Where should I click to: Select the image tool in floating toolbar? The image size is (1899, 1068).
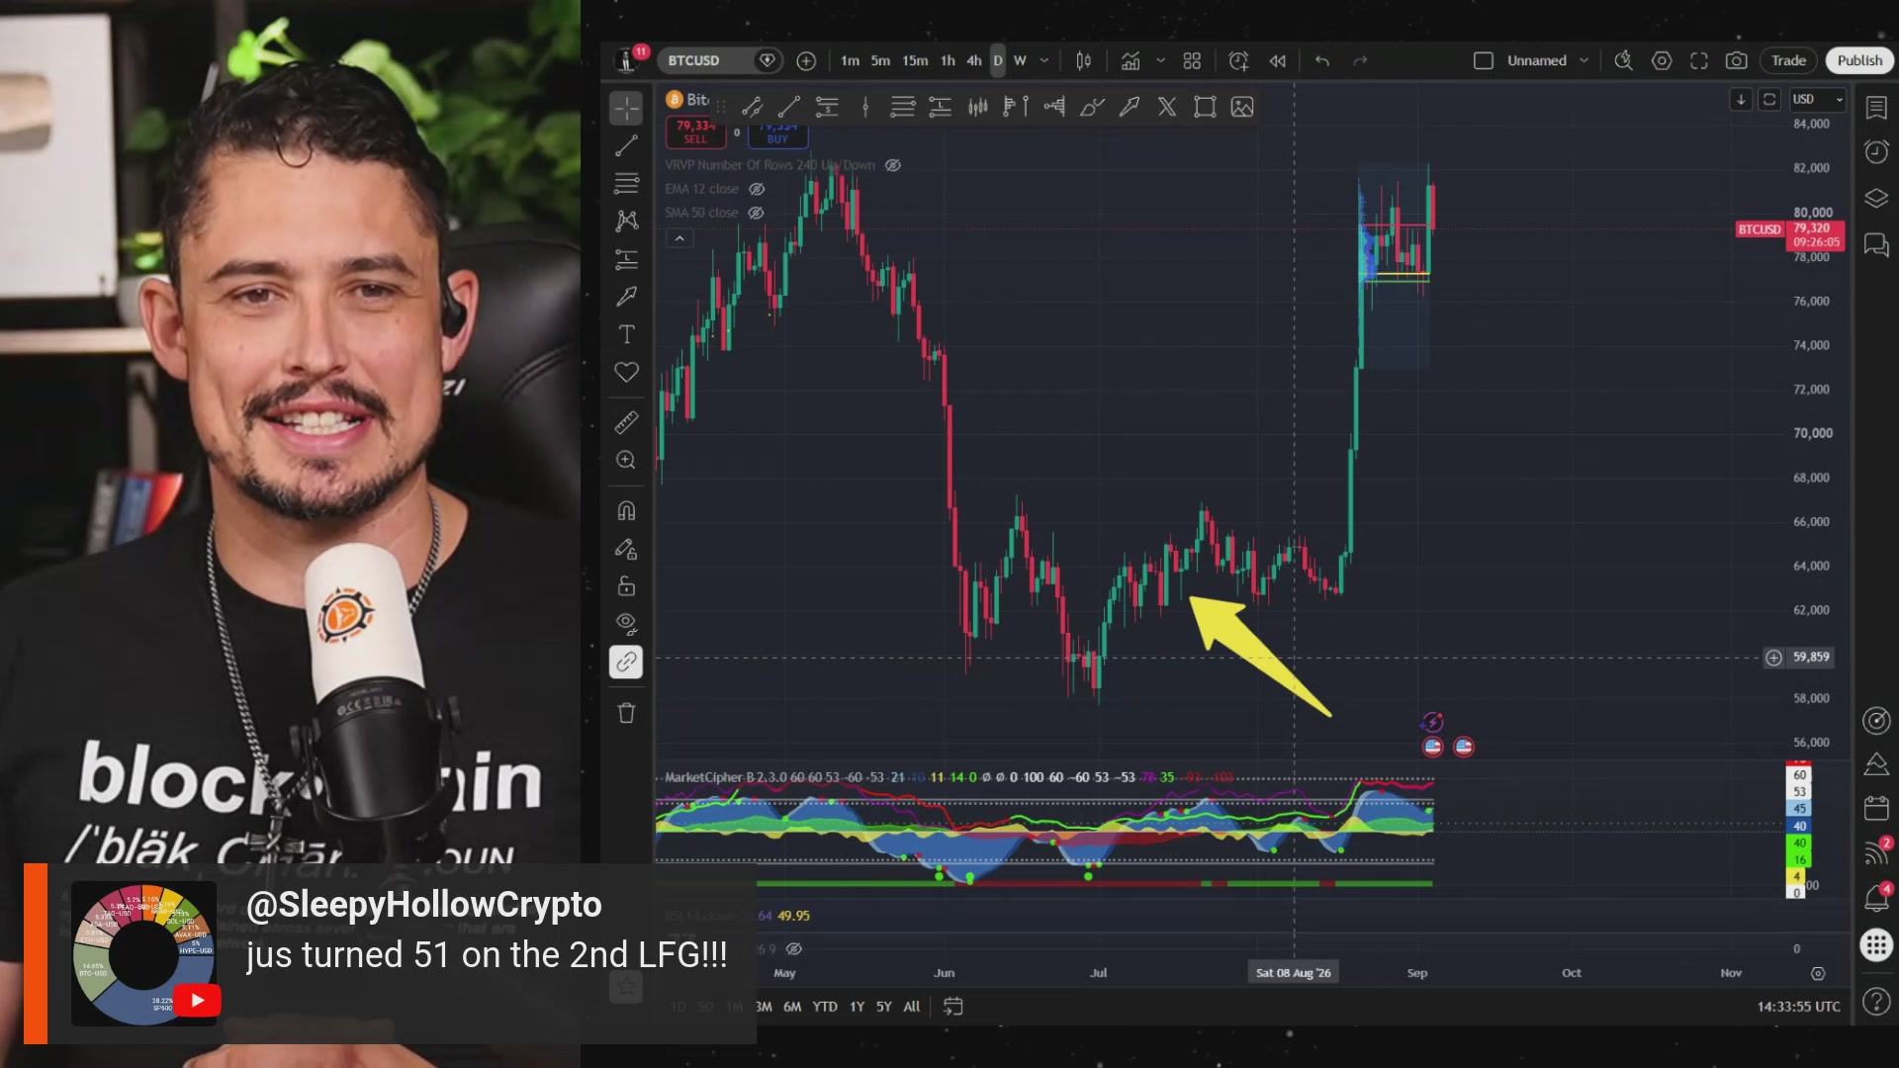pos(1242,108)
